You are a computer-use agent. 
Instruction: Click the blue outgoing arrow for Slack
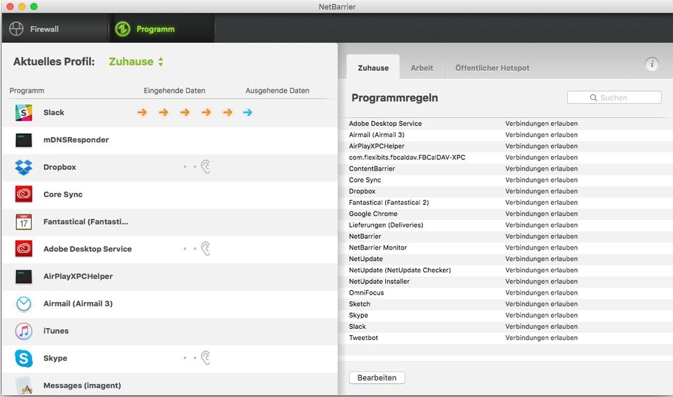[248, 112]
